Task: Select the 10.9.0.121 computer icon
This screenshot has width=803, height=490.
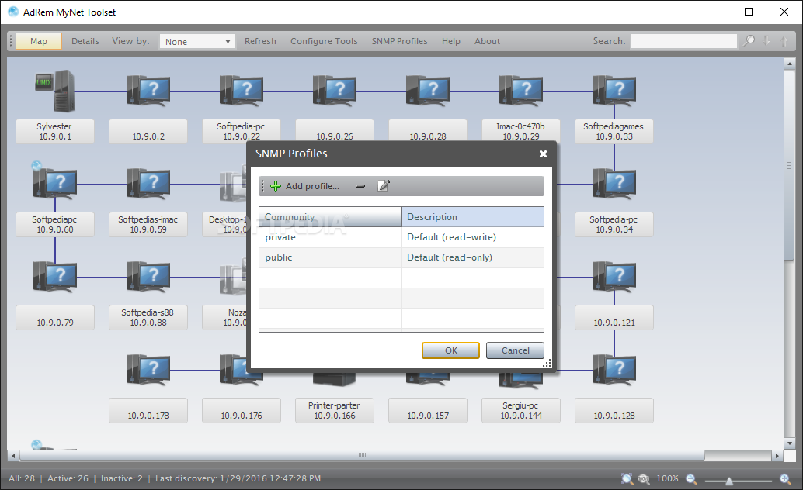Action: tap(614, 276)
